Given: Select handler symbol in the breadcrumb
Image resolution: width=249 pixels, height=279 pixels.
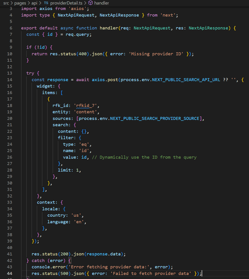Looking at the screenshot, I should tap(102, 3).
